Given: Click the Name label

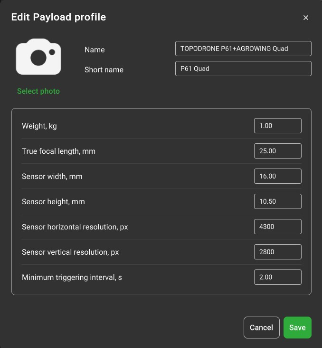Looking at the screenshot, I should [95, 50].
